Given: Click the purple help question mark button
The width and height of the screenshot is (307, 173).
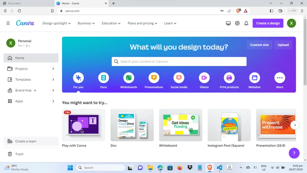Looking at the screenshot, I should pos(294,153).
